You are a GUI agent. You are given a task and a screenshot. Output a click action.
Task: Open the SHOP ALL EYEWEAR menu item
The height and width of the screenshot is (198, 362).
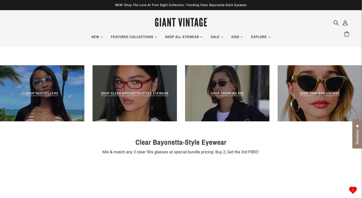click(x=182, y=37)
